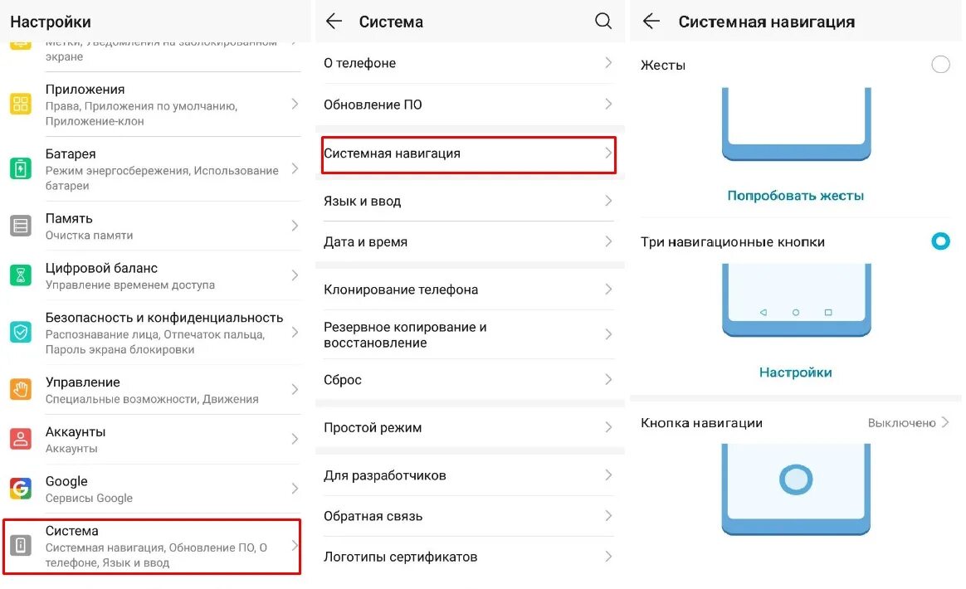966x589 pixels.
Task: Expand the Сброс chevron arrow
Action: [x=608, y=379]
